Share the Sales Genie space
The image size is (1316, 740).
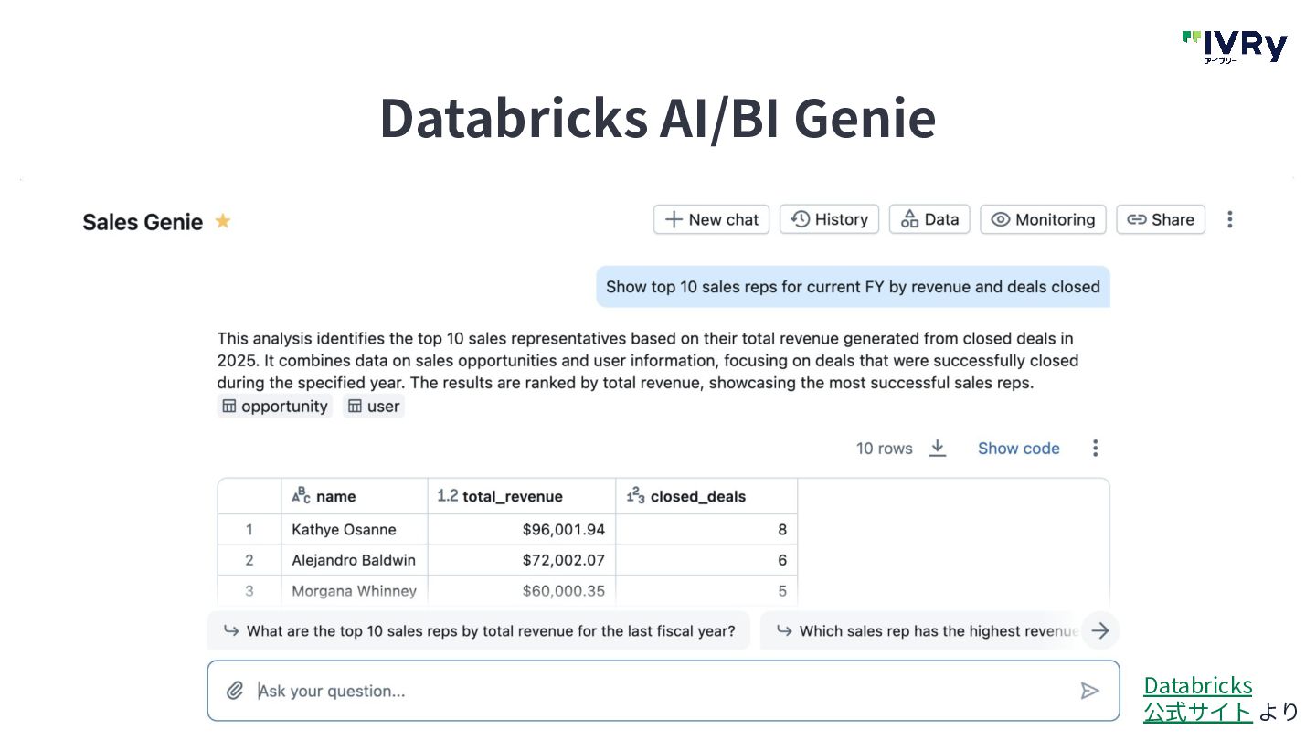click(x=1161, y=219)
